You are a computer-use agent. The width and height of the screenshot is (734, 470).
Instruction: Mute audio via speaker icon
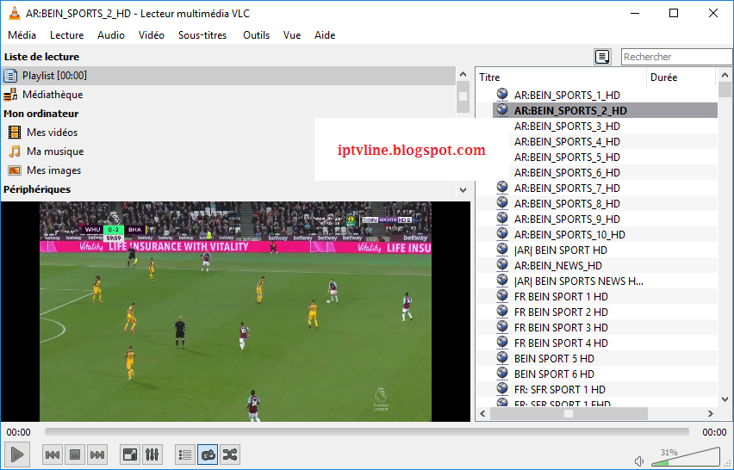point(639,461)
